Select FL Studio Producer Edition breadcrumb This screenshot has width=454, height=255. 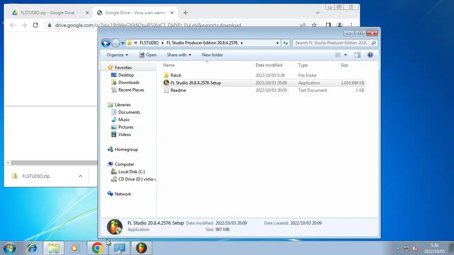pos(202,43)
